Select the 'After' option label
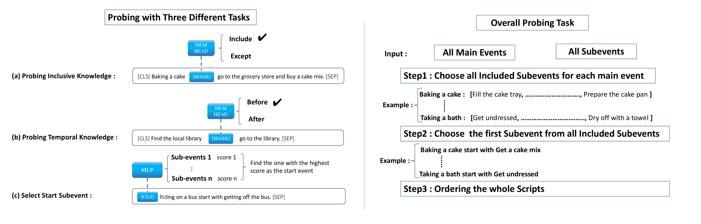701x224 pixels. point(256,119)
